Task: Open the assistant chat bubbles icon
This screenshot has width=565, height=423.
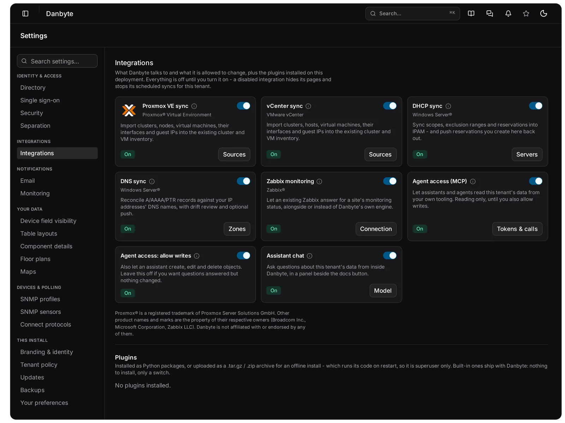Action: click(489, 13)
